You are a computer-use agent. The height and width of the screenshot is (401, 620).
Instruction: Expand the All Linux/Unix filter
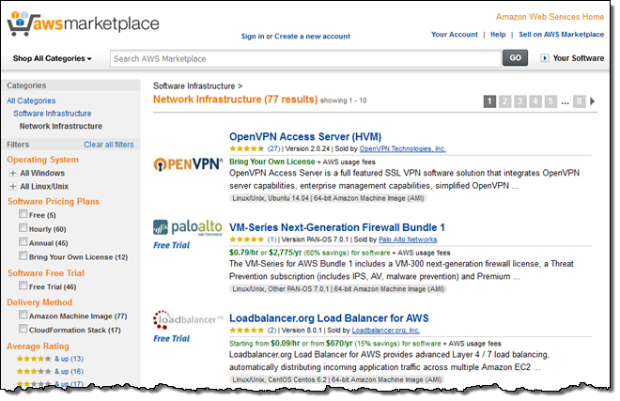13,187
